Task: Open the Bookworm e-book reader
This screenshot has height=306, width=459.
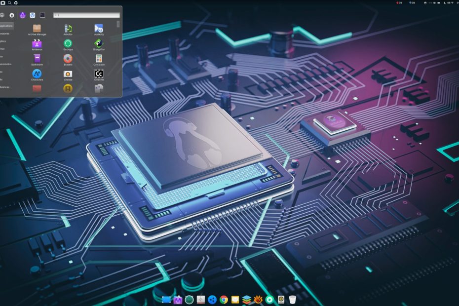Action: tap(37, 60)
